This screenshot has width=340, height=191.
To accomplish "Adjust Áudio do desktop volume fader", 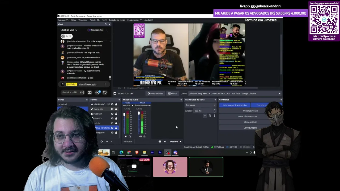I will [139, 114].
